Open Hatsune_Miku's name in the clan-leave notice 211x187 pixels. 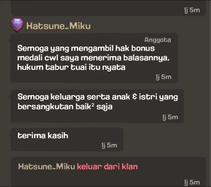point(46,167)
